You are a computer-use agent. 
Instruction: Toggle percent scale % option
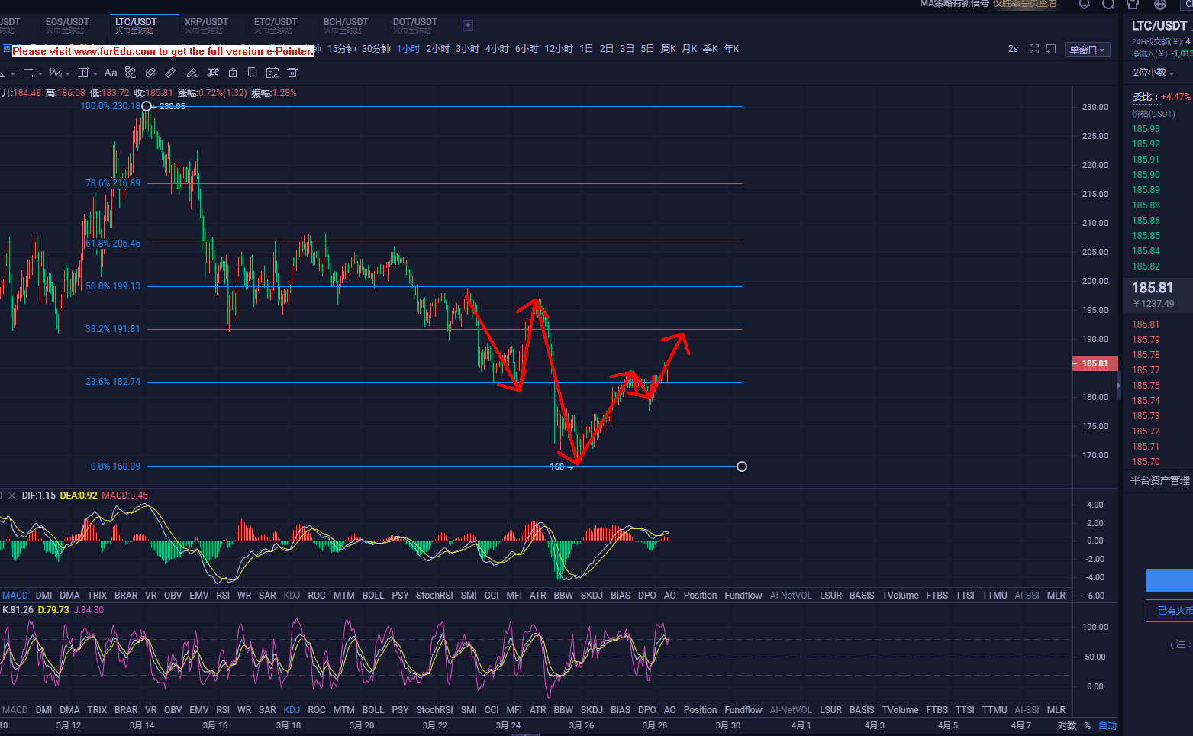(1088, 725)
